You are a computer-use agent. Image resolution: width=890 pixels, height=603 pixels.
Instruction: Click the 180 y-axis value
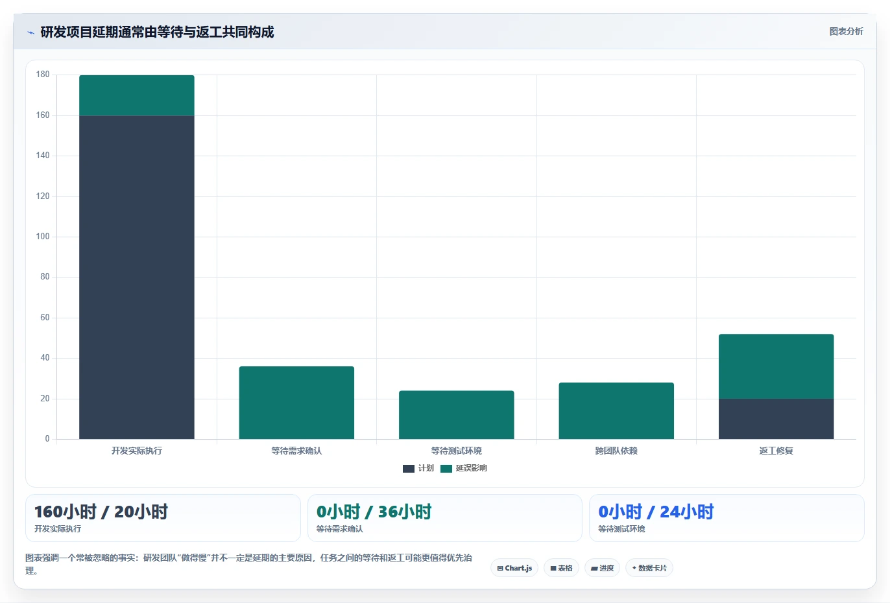pyautogui.click(x=43, y=75)
